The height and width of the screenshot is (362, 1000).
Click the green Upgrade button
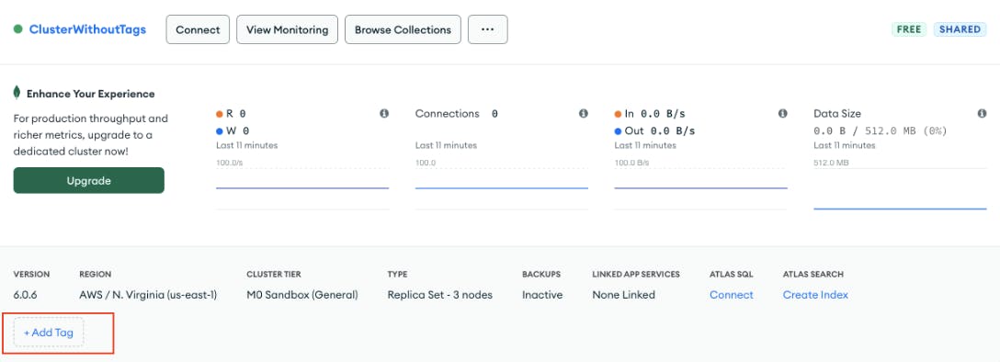point(88,180)
